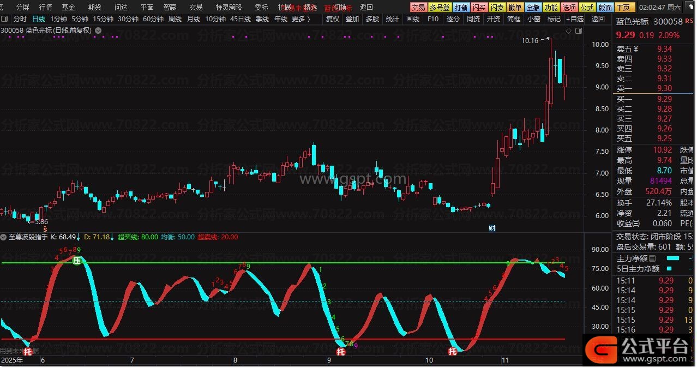This screenshot has width=697, height=368.
Task: Click the red 托 marker near September
Action: [341, 352]
